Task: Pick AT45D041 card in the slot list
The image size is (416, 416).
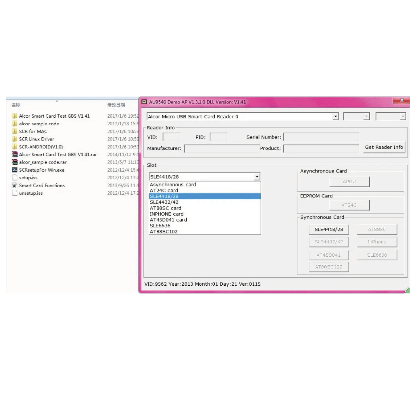Action: (205, 220)
